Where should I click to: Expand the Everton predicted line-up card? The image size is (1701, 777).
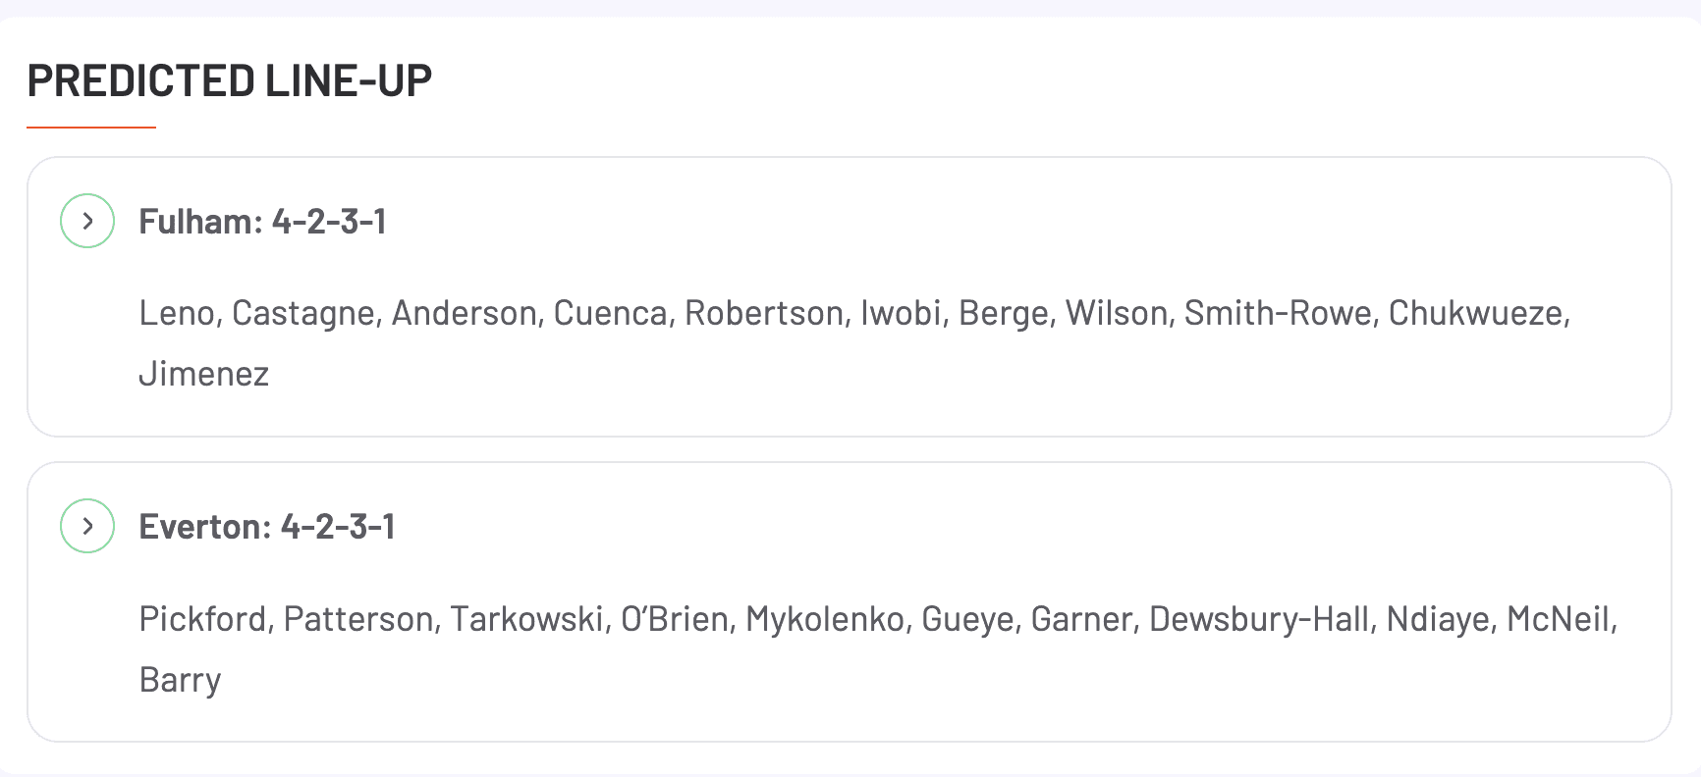(86, 526)
